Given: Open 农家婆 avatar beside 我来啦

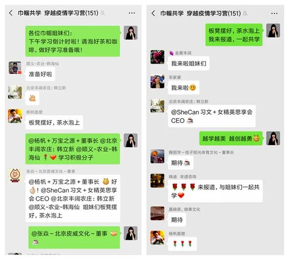Looking at the screenshot, I should pyautogui.click(x=157, y=82).
